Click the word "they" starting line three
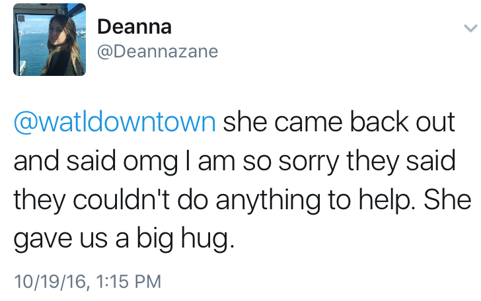 click(x=36, y=199)
